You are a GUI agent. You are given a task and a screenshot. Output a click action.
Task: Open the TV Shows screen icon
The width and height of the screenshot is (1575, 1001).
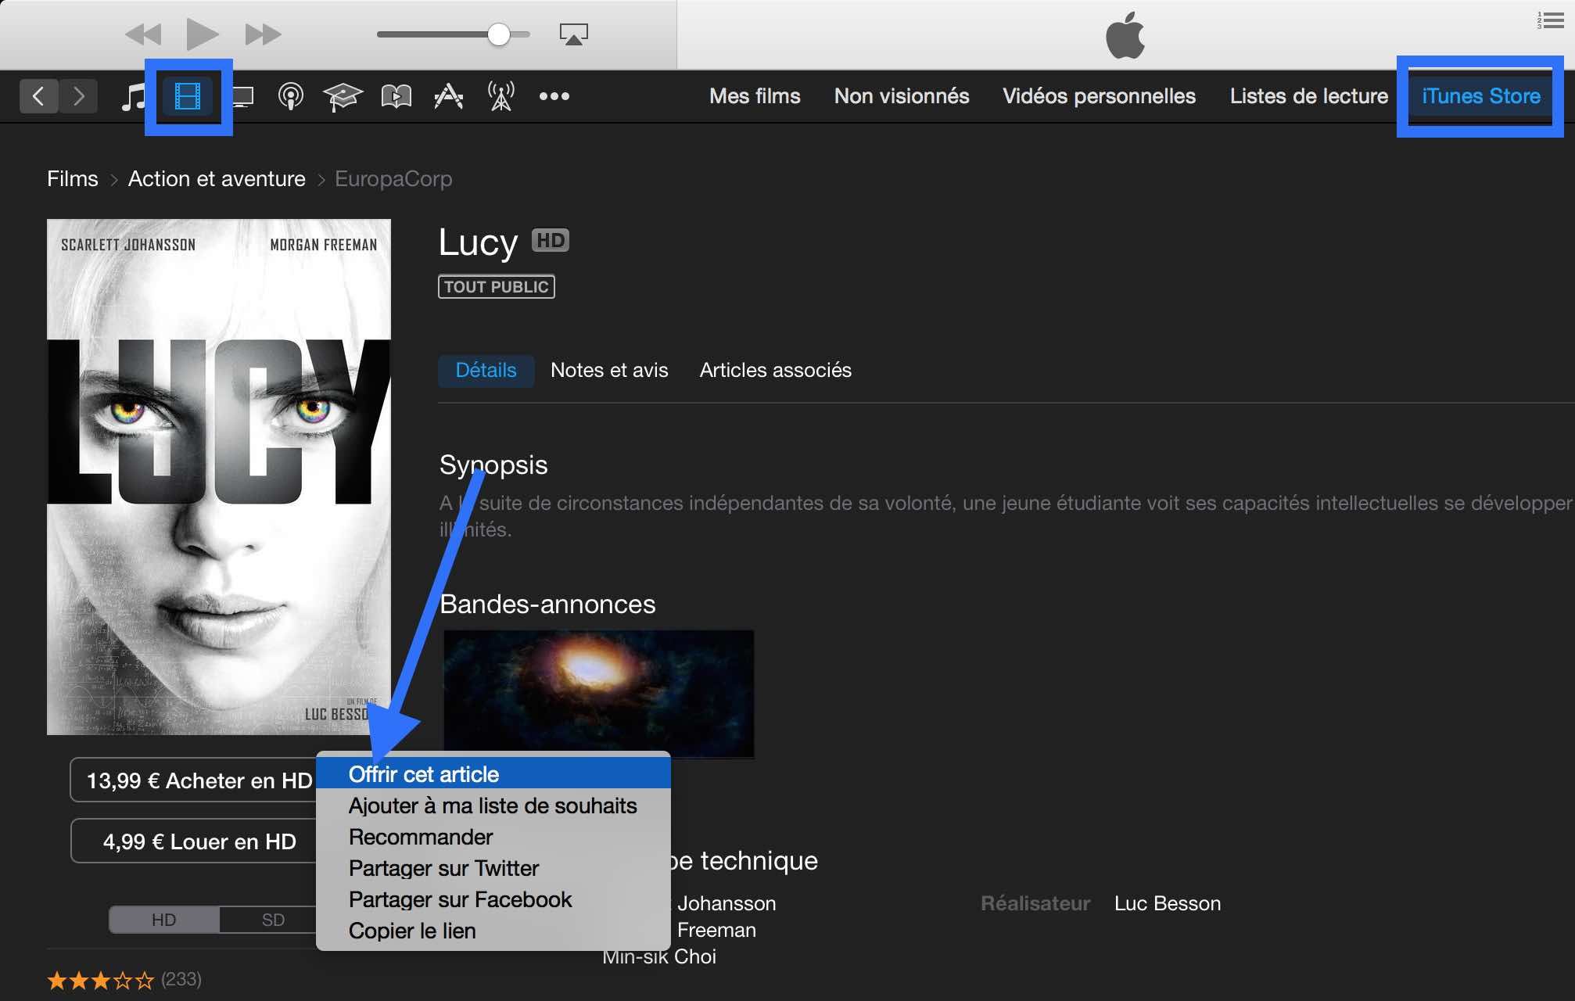coord(242,97)
